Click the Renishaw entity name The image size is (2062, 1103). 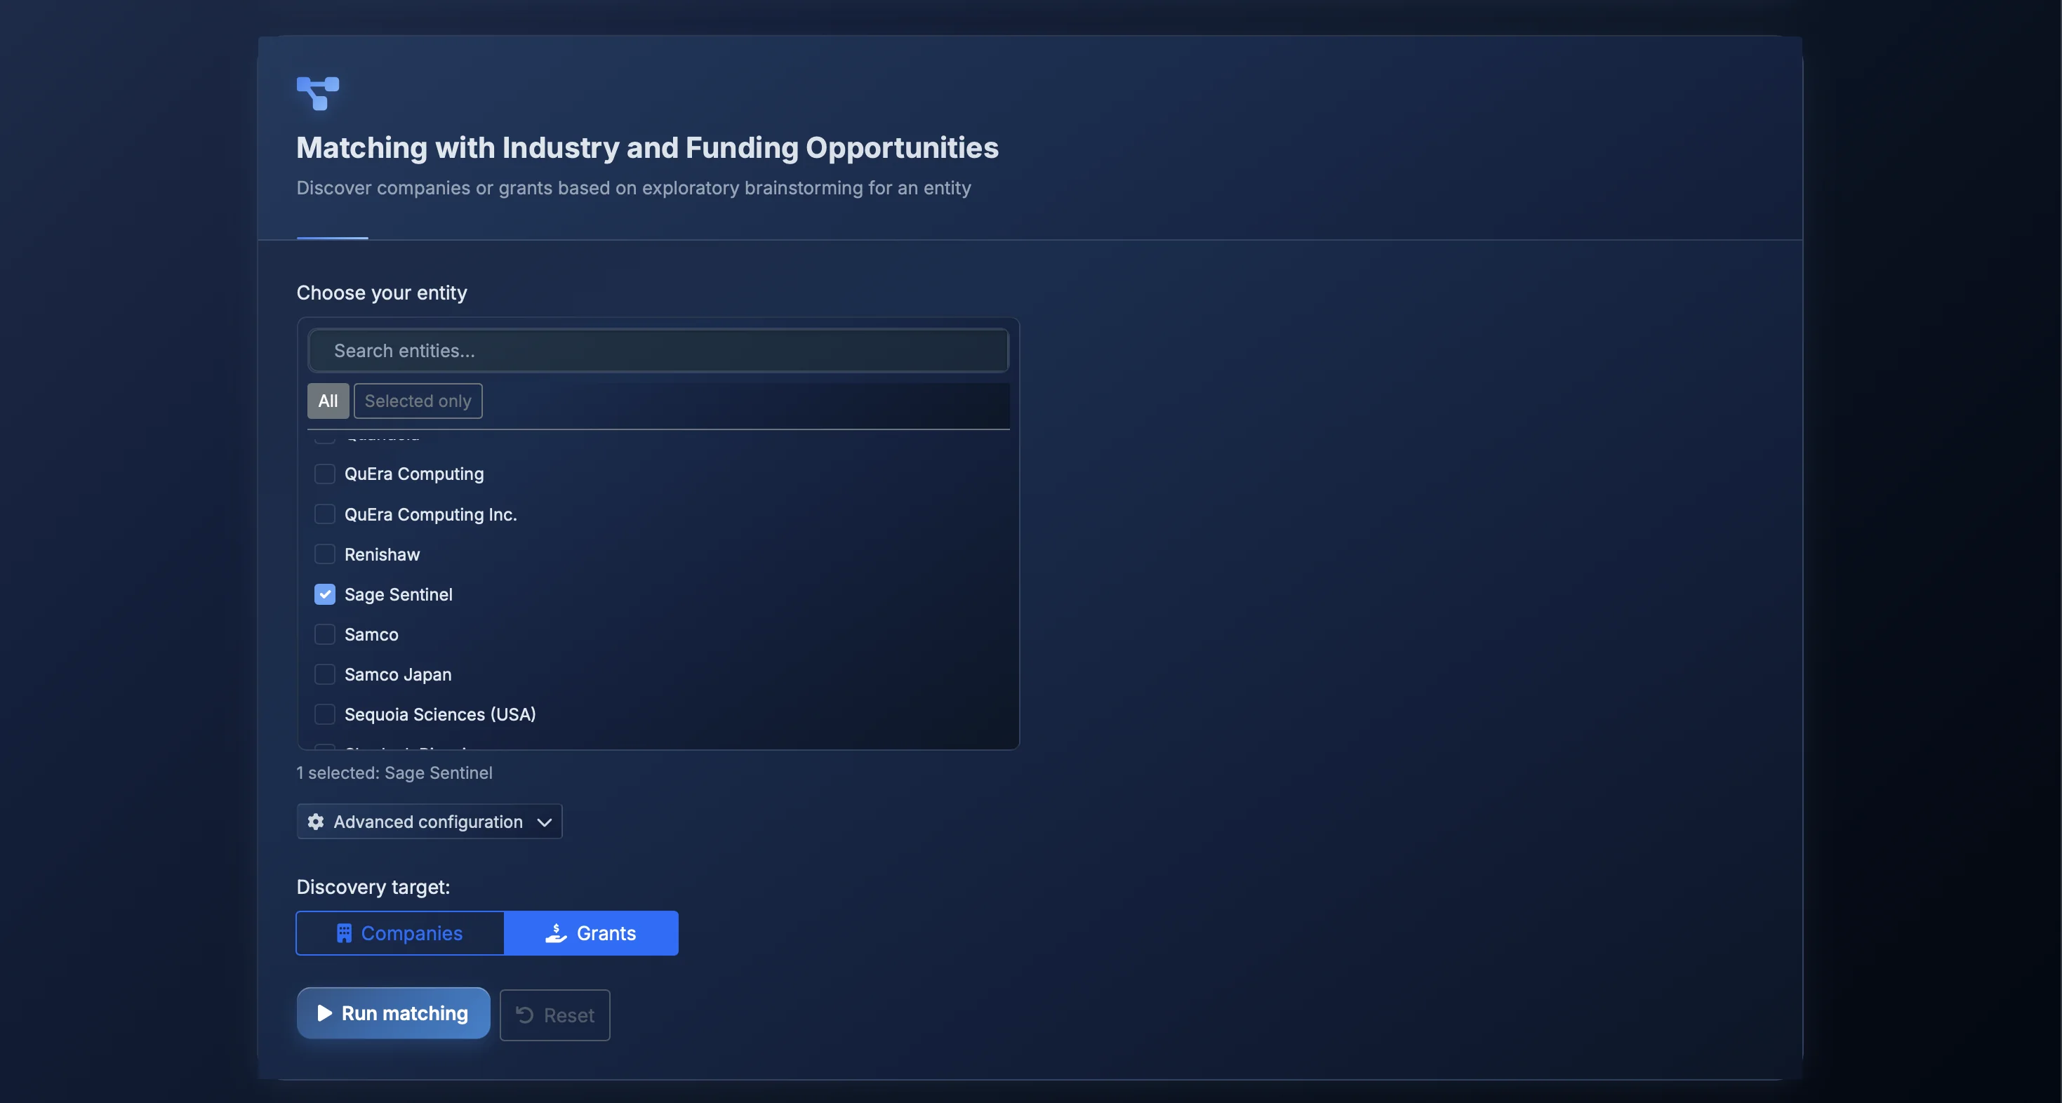click(x=382, y=554)
